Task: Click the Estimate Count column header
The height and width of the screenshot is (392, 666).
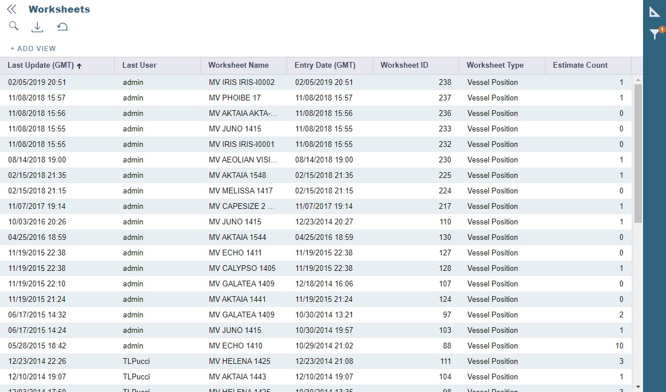Action: (x=580, y=65)
